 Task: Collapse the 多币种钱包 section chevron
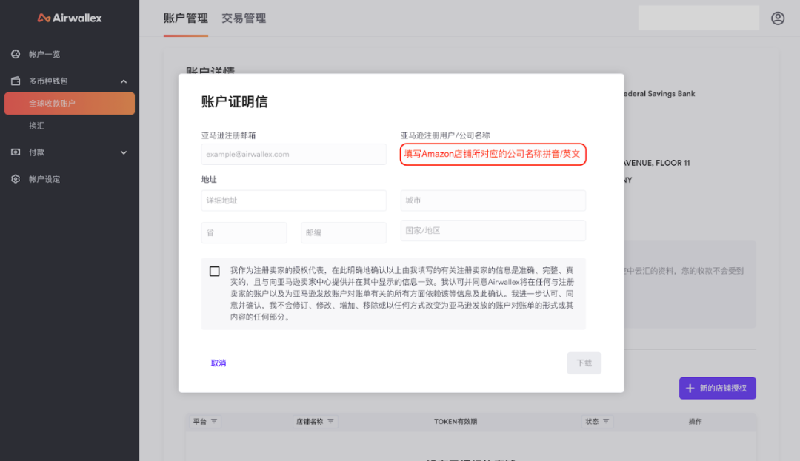click(x=124, y=81)
